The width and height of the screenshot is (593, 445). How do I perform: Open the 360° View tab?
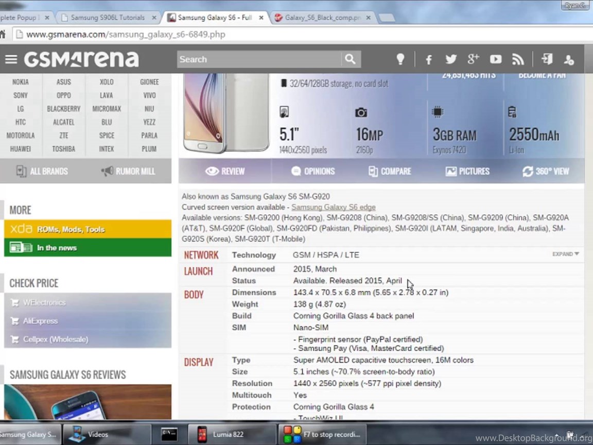pyautogui.click(x=546, y=172)
